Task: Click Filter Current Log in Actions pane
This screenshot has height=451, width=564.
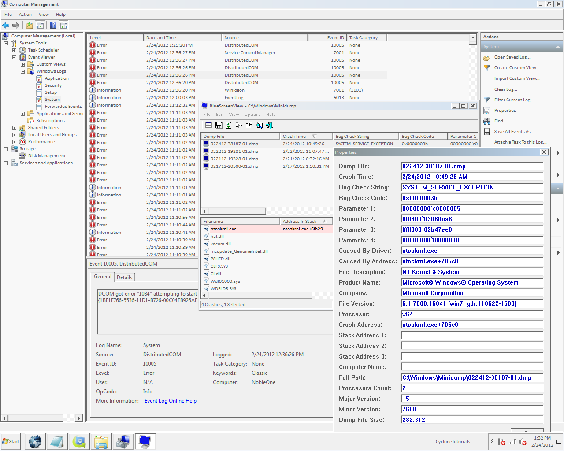Action: pyautogui.click(x=514, y=100)
